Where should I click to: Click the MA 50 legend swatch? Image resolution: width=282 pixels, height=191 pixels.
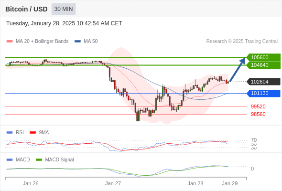[x=78, y=42]
